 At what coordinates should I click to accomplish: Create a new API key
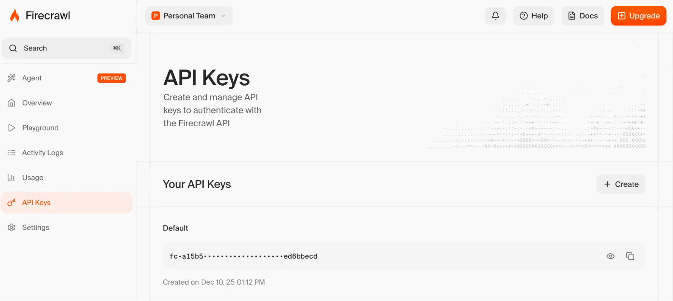620,184
